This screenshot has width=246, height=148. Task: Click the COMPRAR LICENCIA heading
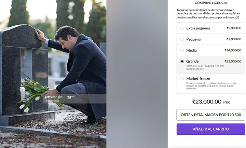211,3
